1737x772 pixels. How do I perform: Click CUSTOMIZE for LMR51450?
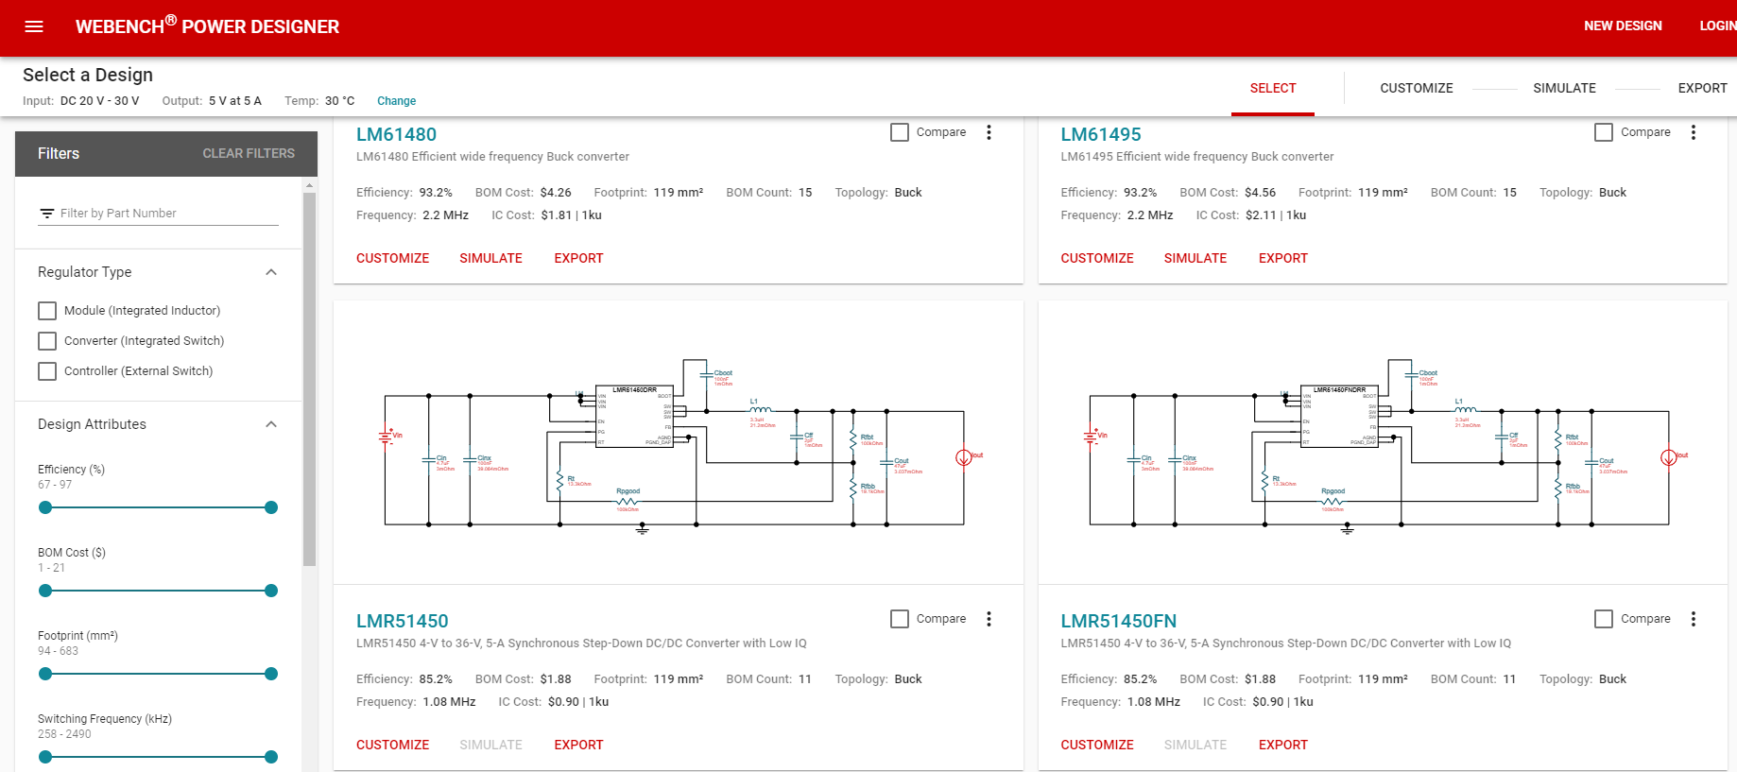(x=392, y=745)
